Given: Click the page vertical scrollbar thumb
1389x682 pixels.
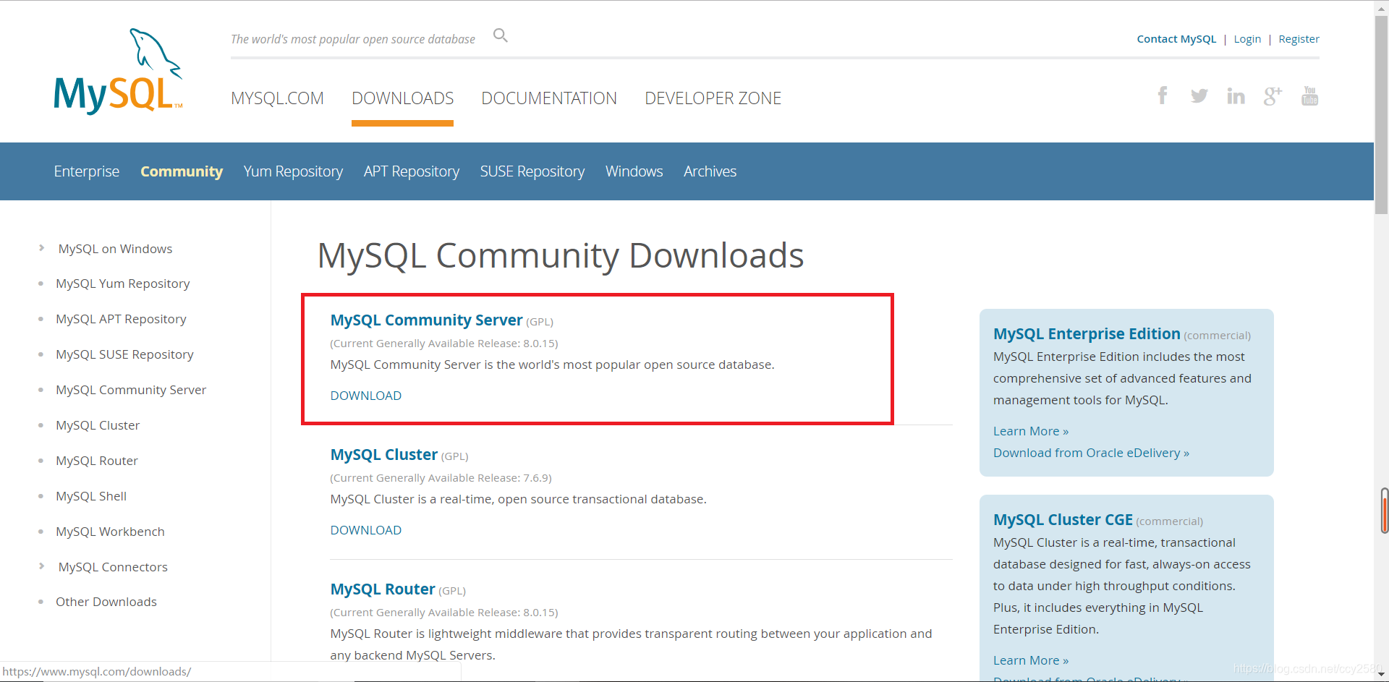Looking at the screenshot, I should (1381, 116).
